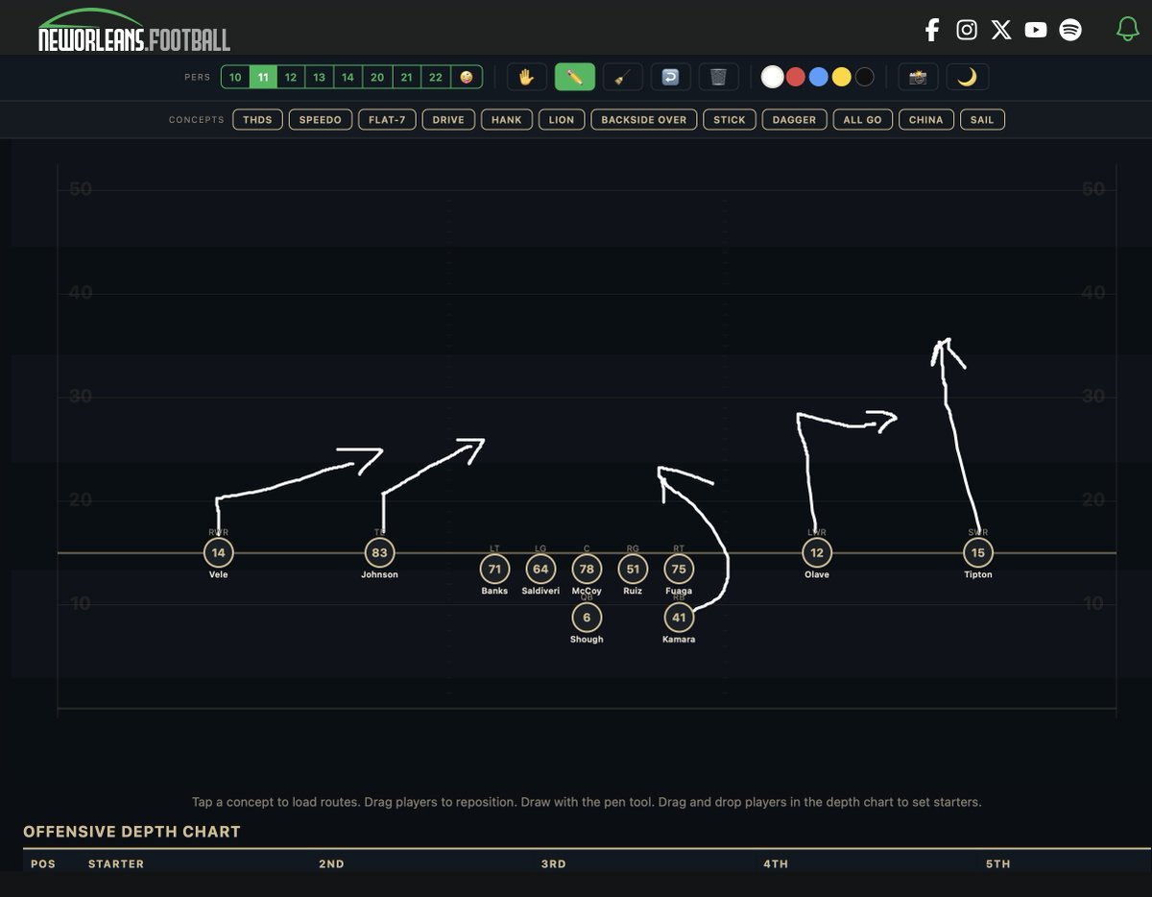The image size is (1152, 897).
Task: Open the Spotify link
Action: point(1070,30)
